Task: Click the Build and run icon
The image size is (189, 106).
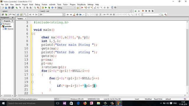Action: click(x=49, y=8)
